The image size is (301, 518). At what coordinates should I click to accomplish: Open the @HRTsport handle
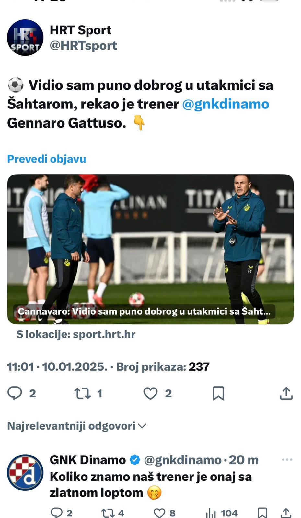click(83, 46)
